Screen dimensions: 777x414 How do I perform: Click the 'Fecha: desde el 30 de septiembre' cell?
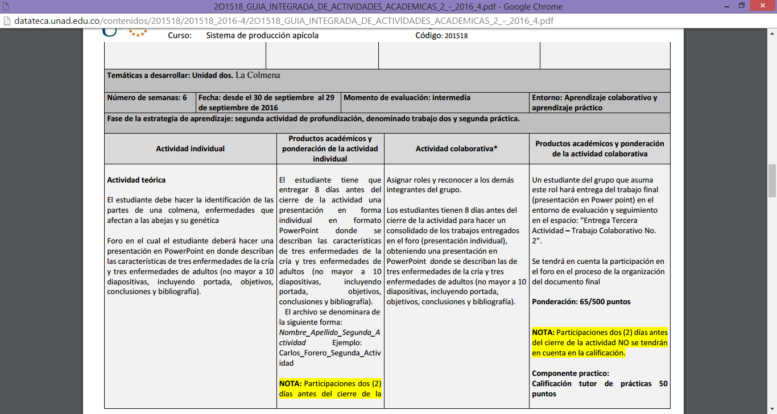coord(268,102)
